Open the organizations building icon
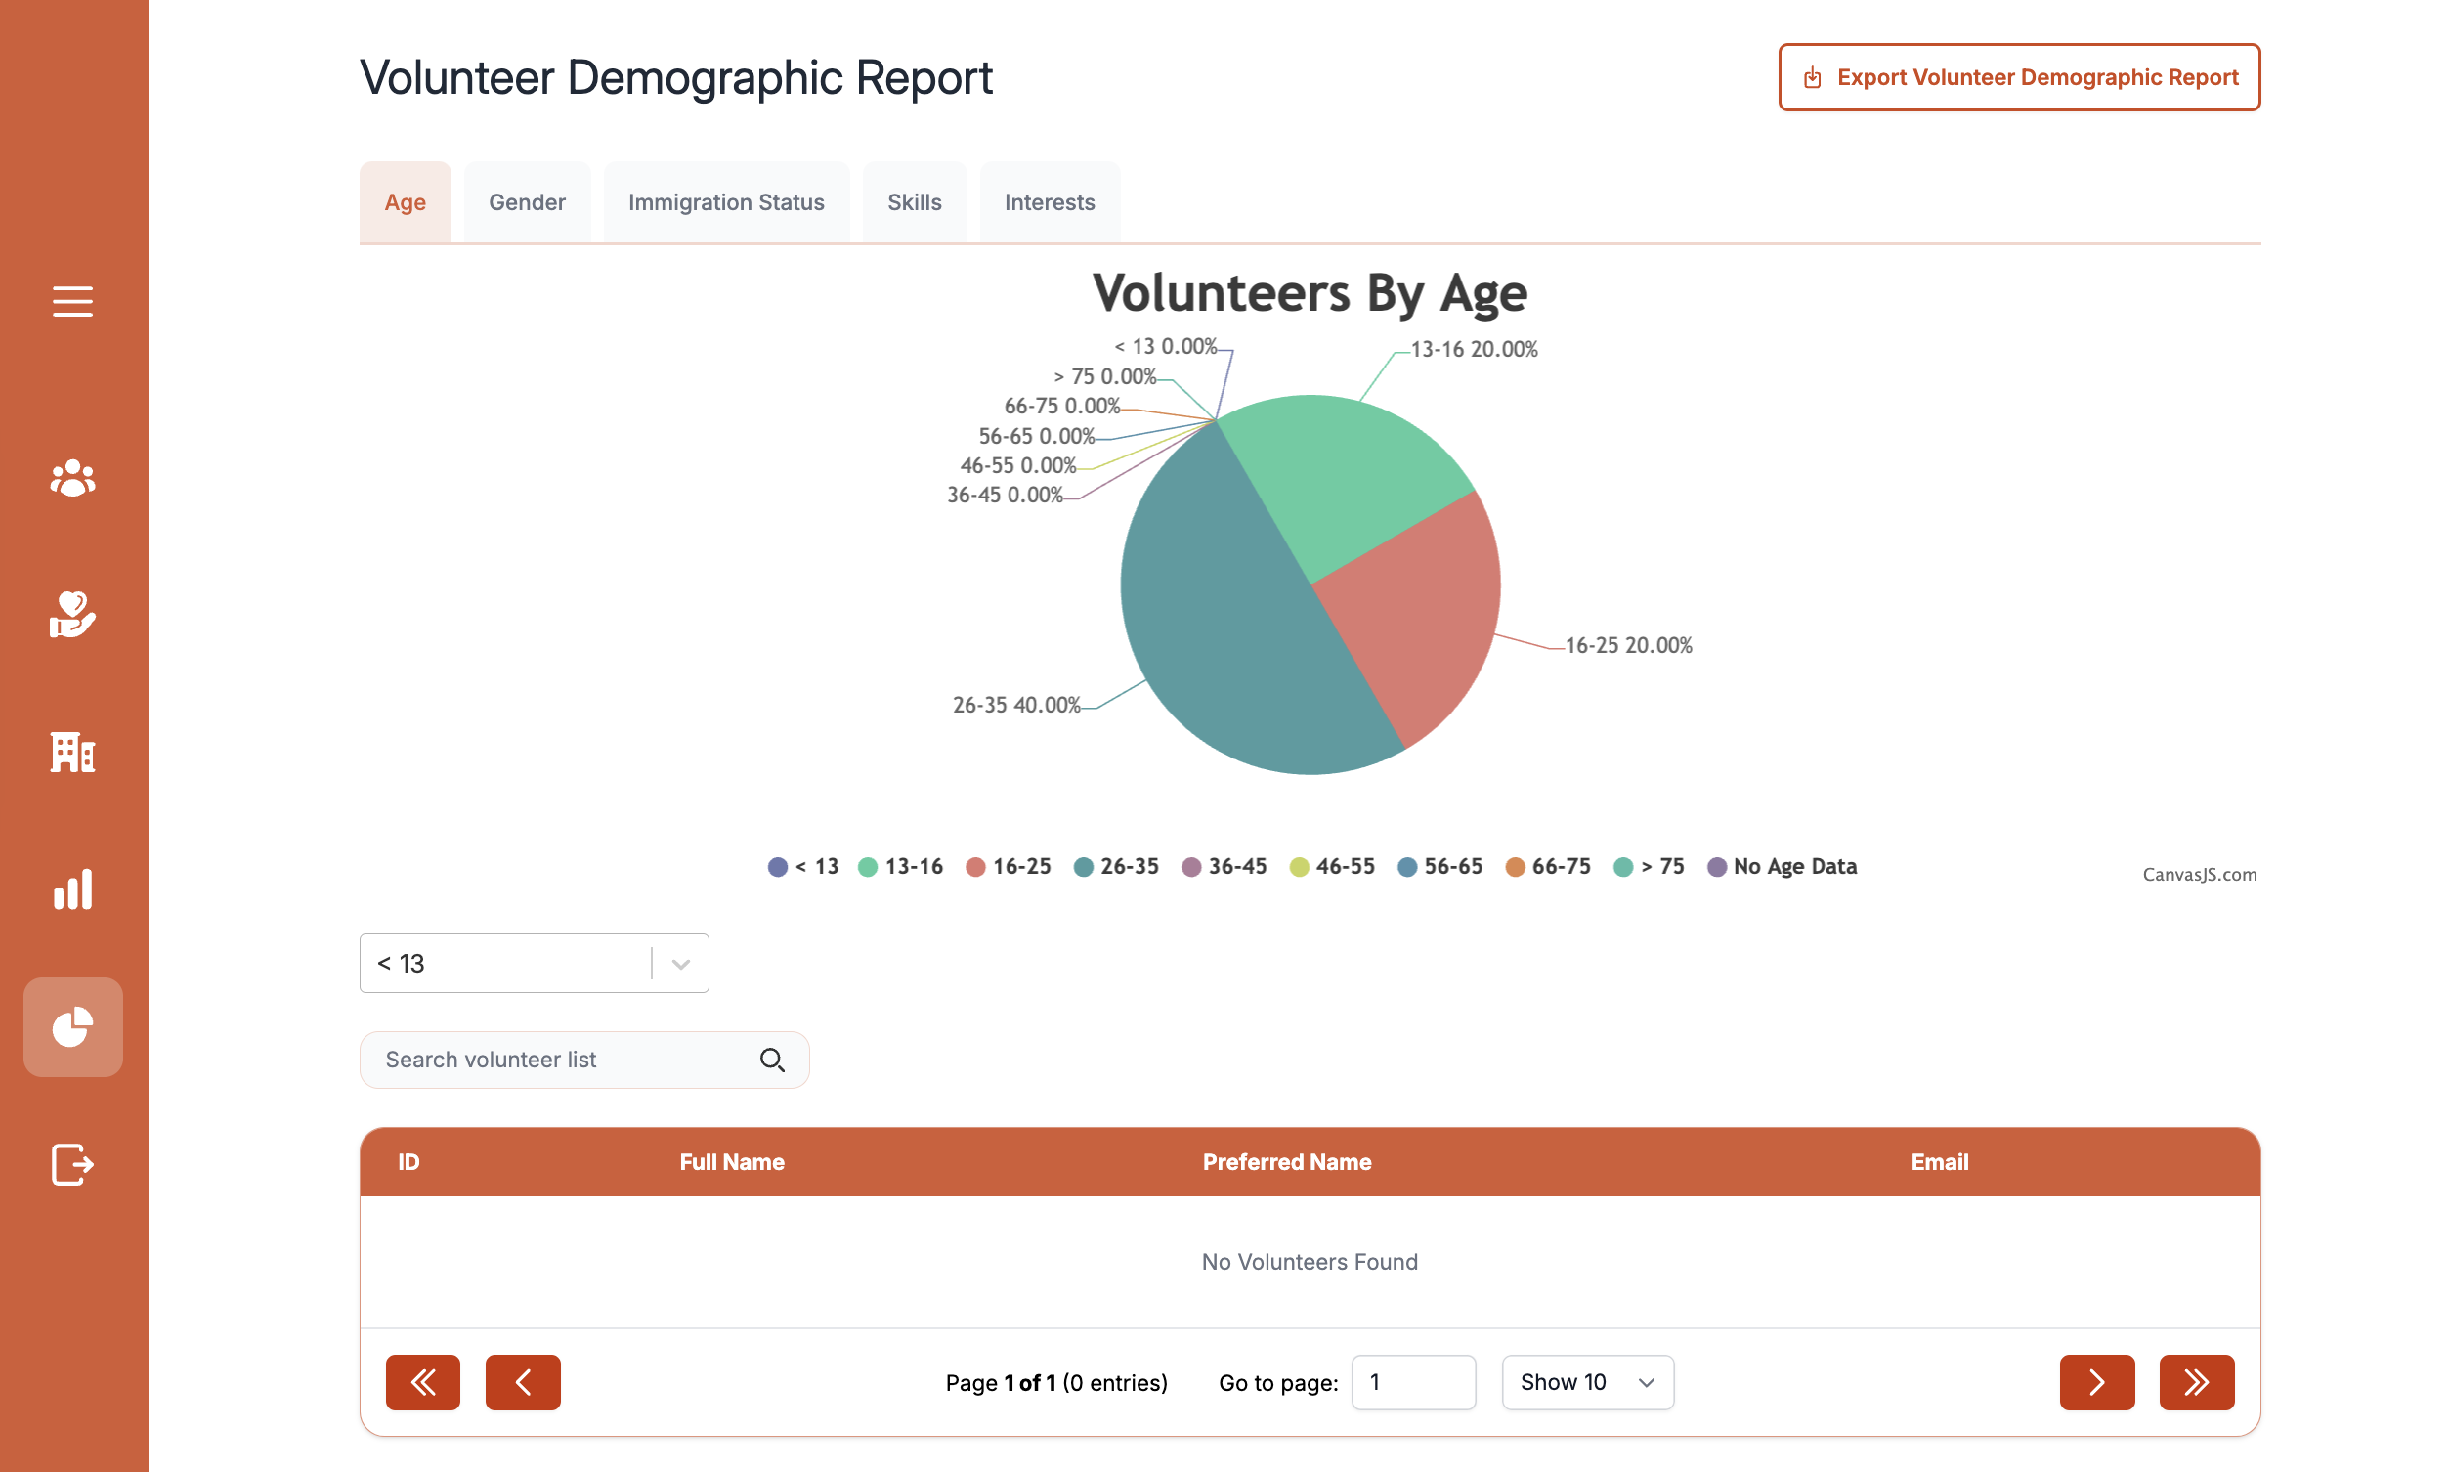The image size is (2449, 1472). click(x=72, y=752)
